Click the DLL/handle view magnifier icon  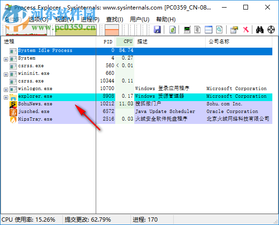[219, 30]
